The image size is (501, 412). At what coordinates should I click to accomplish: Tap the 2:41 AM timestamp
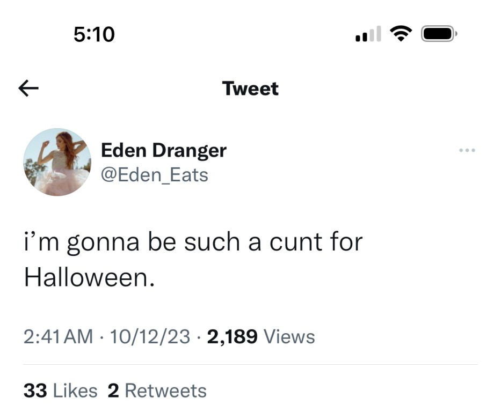(59, 337)
